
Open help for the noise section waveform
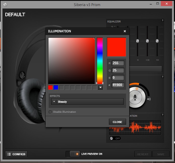[x=162, y=115]
